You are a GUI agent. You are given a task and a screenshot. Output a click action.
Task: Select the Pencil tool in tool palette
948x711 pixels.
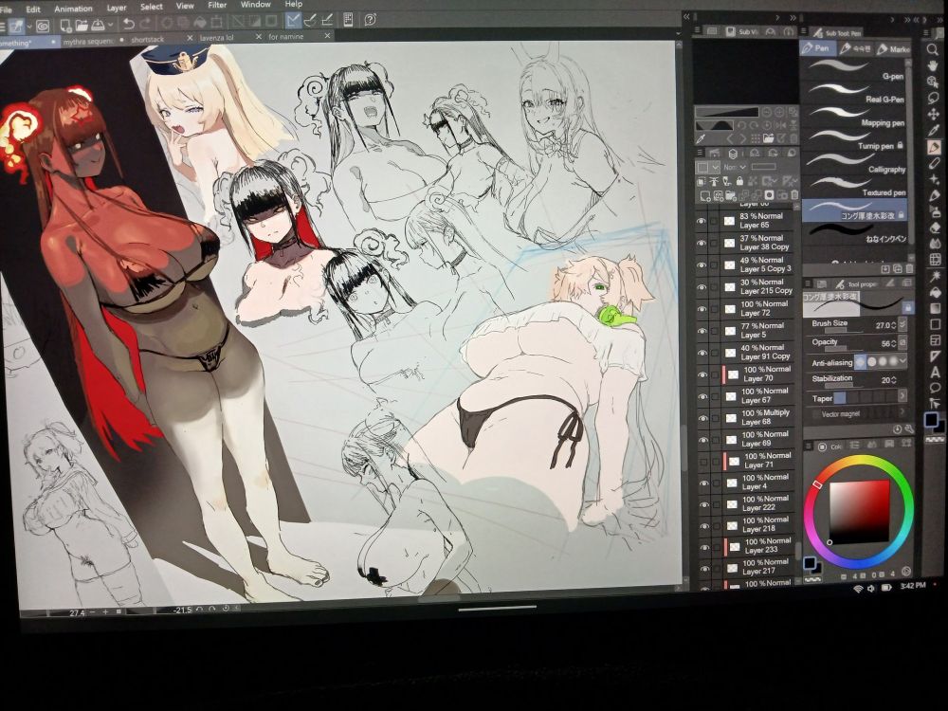(x=934, y=163)
